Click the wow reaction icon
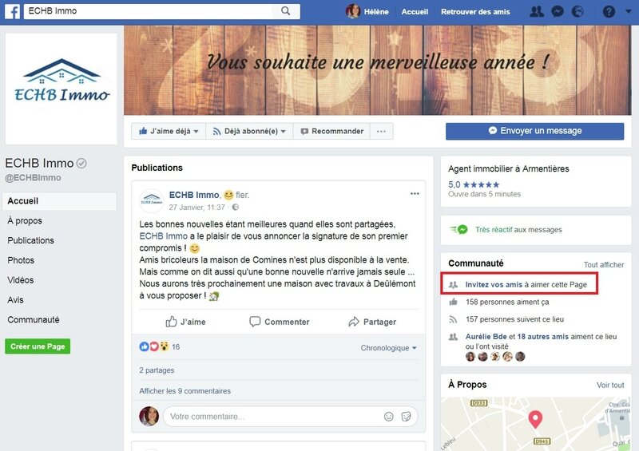The image size is (639, 451). tap(165, 346)
